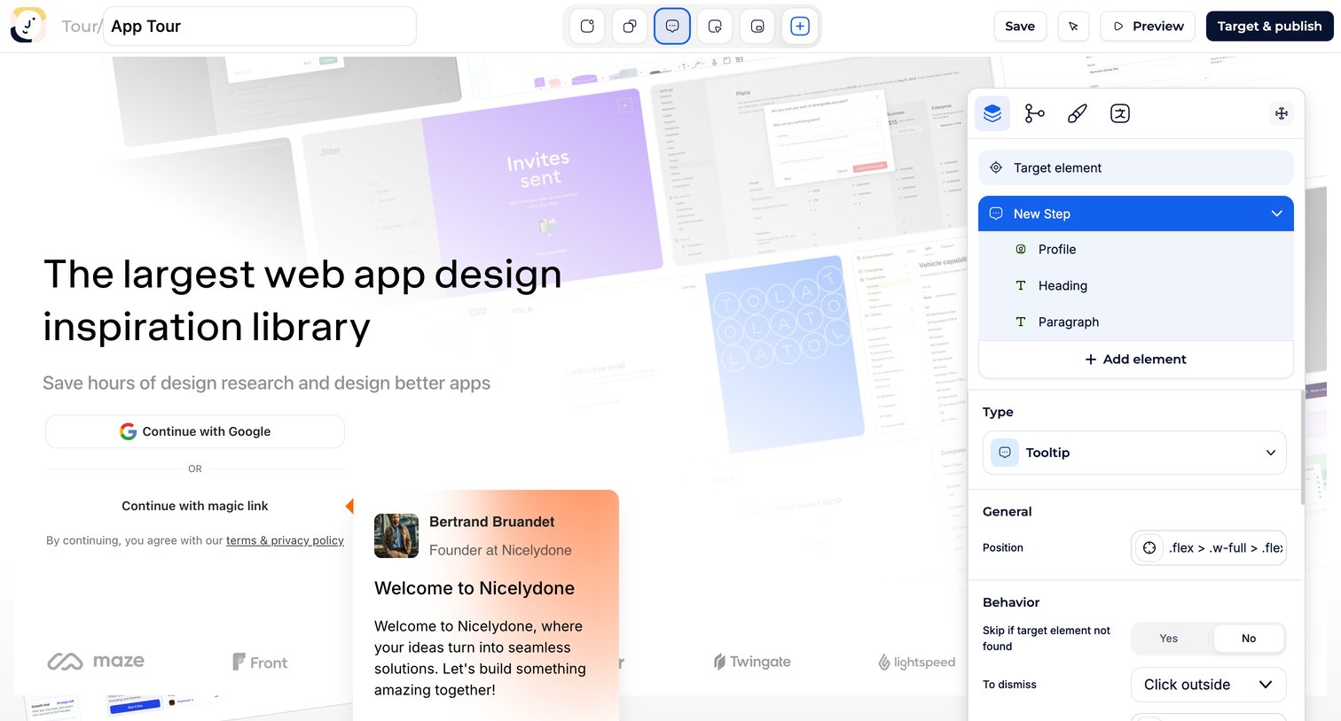The image size is (1341, 721).
Task: Click the Target element crosshair icon
Action: (x=996, y=167)
